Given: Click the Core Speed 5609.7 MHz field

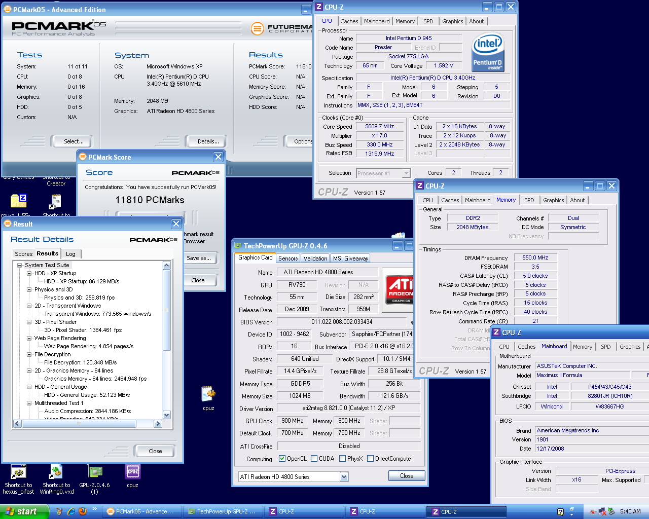Looking at the screenshot, I should click(x=379, y=127).
